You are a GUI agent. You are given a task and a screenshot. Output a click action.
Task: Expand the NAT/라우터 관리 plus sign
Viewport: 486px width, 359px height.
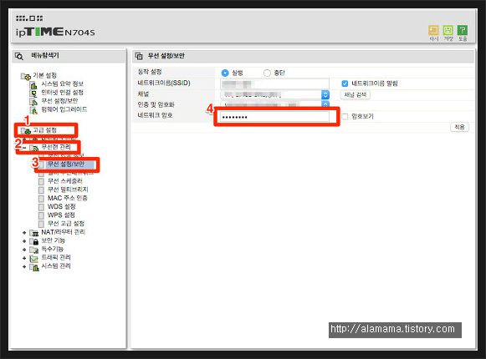tap(24, 232)
